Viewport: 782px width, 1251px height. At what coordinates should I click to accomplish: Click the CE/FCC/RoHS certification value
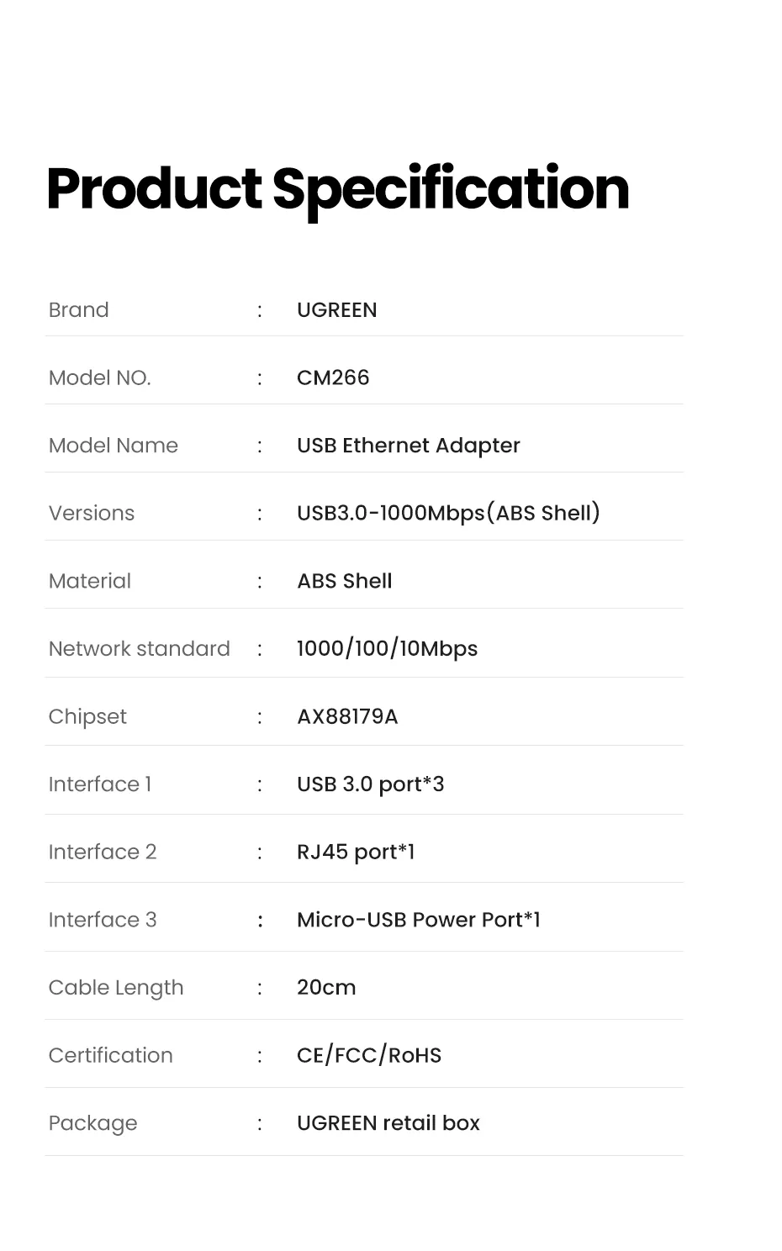tap(368, 1055)
